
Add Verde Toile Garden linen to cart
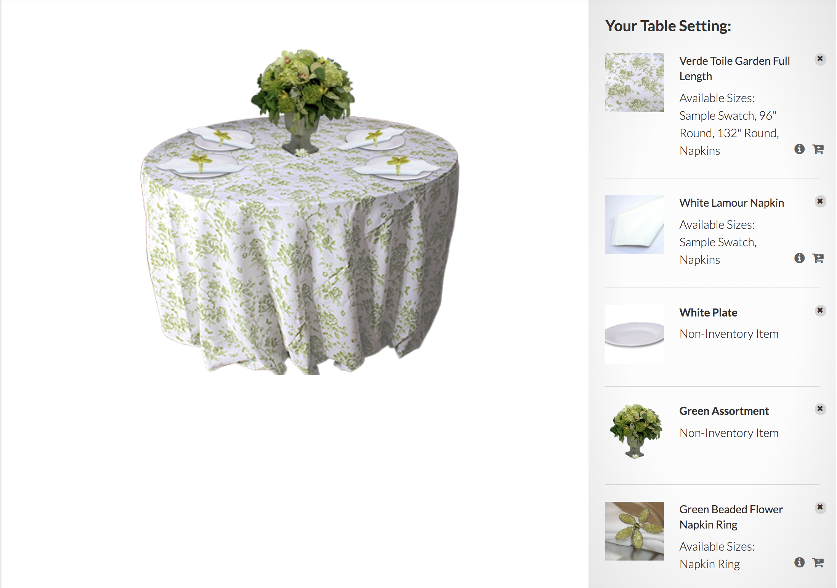(818, 149)
